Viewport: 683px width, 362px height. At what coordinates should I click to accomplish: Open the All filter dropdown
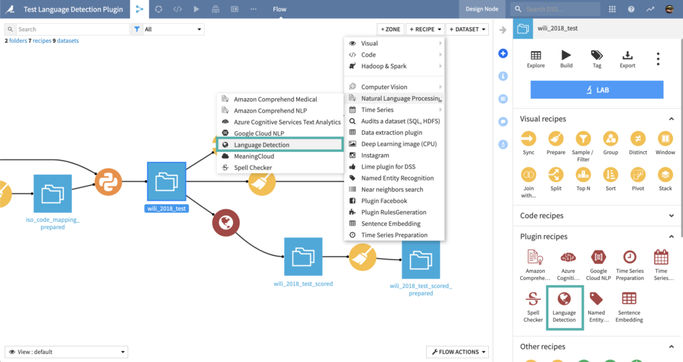coord(173,29)
